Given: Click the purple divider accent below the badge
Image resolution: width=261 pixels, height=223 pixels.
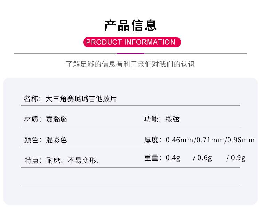Looking at the screenshot, I should point(130,53).
